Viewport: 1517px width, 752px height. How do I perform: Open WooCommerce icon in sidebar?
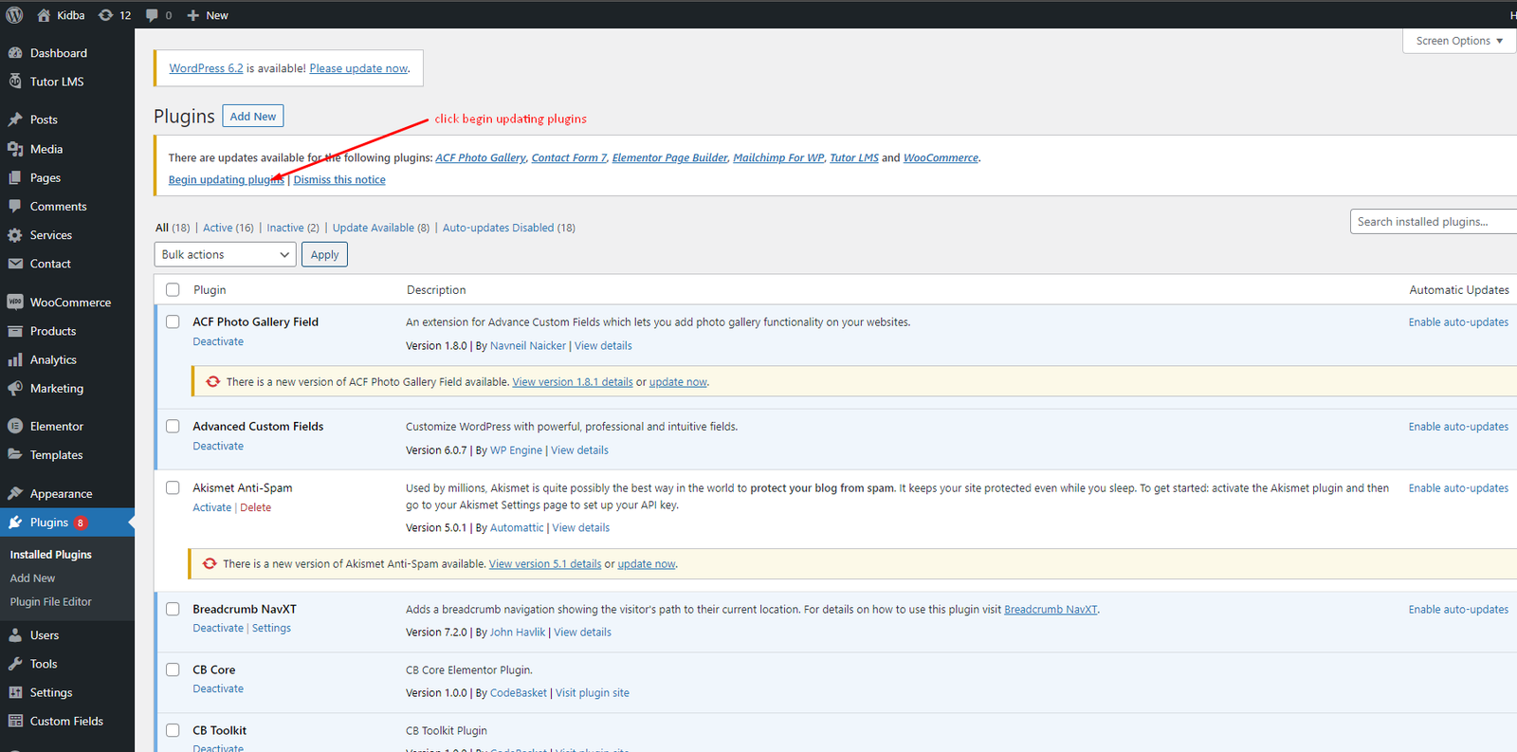[15, 303]
